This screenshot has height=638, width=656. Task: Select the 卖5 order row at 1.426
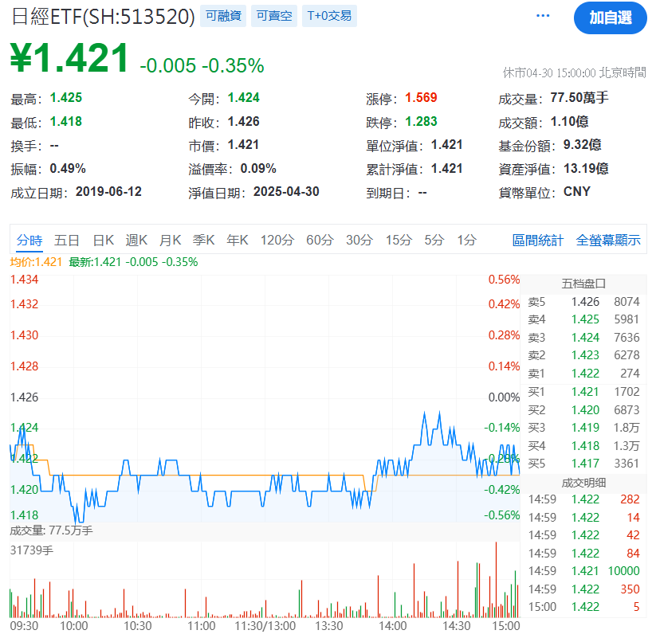(583, 302)
